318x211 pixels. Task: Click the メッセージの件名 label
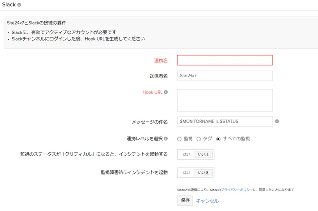(150, 122)
